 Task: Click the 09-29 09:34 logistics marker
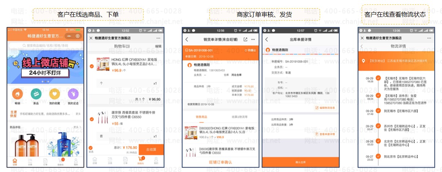pos(378,96)
